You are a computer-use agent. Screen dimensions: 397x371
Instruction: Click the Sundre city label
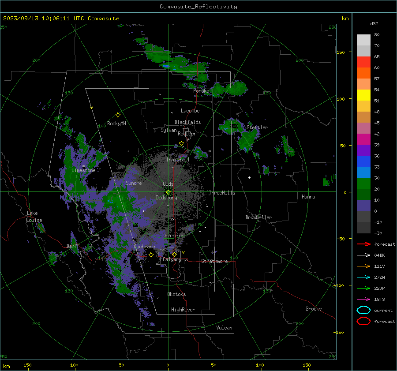click(x=134, y=183)
